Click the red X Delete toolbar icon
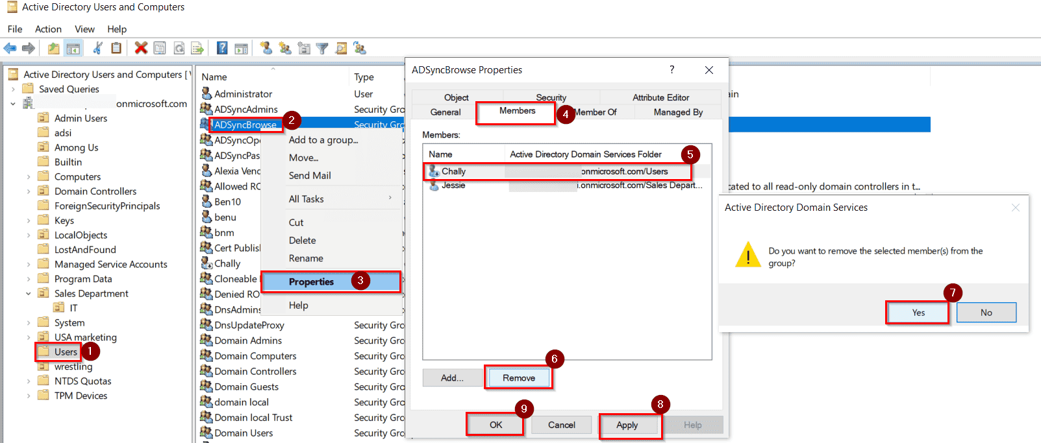The height and width of the screenshot is (443, 1041). point(141,48)
